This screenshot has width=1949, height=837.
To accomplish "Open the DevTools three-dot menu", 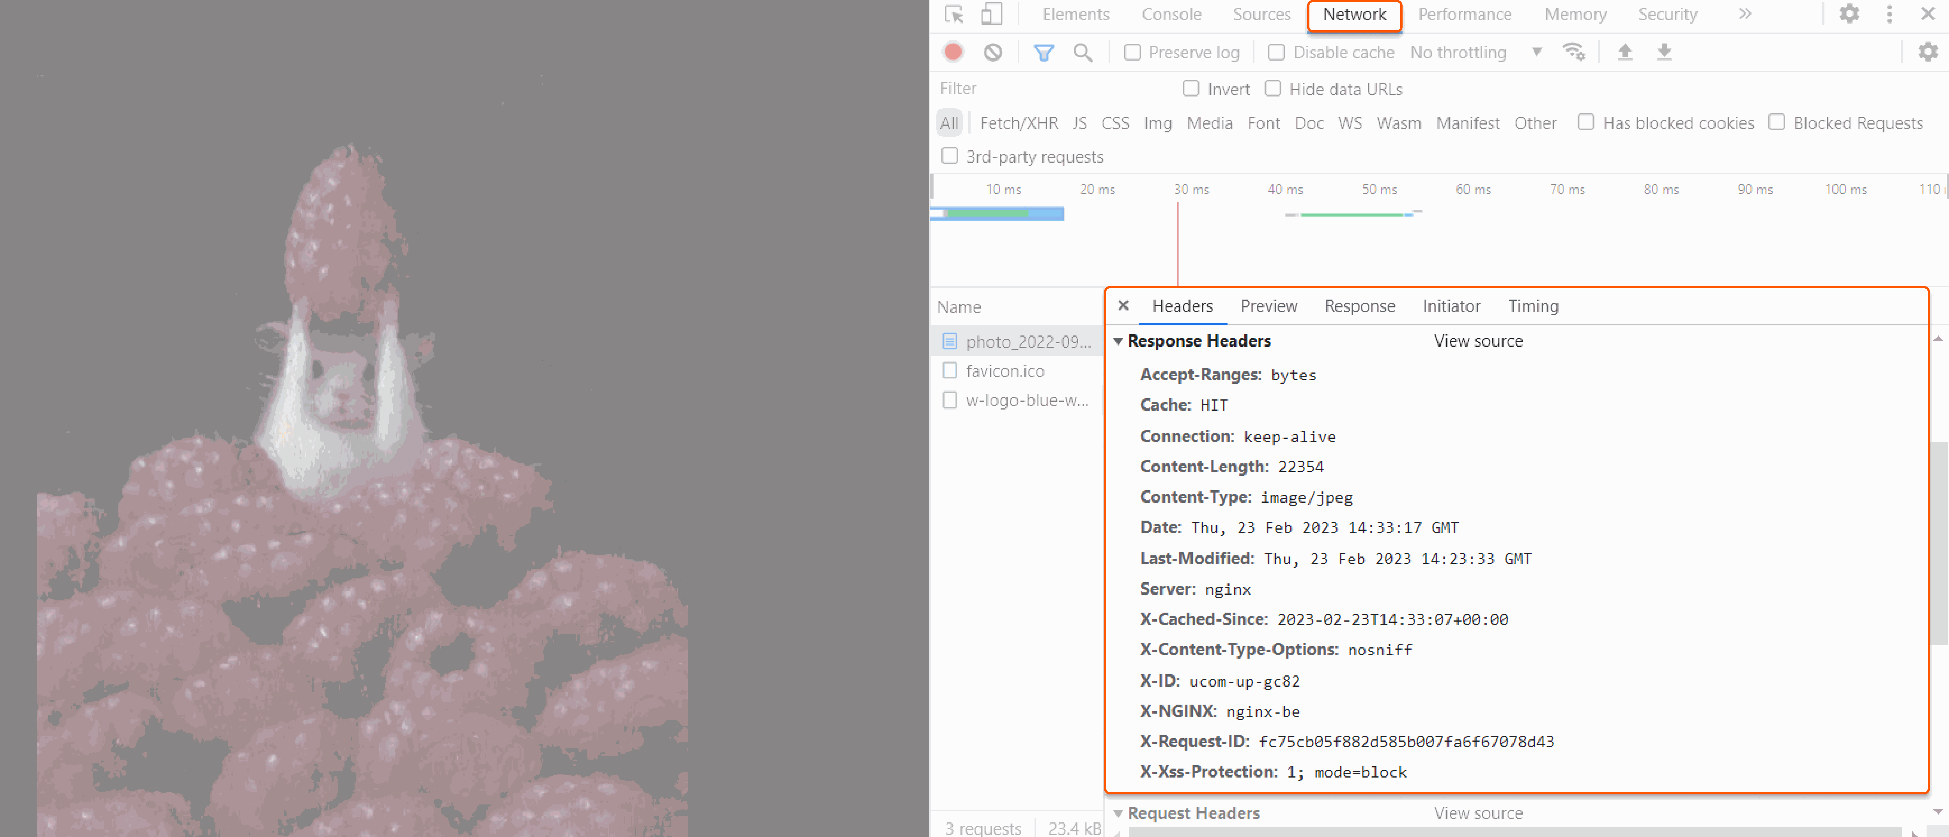I will coord(1889,14).
